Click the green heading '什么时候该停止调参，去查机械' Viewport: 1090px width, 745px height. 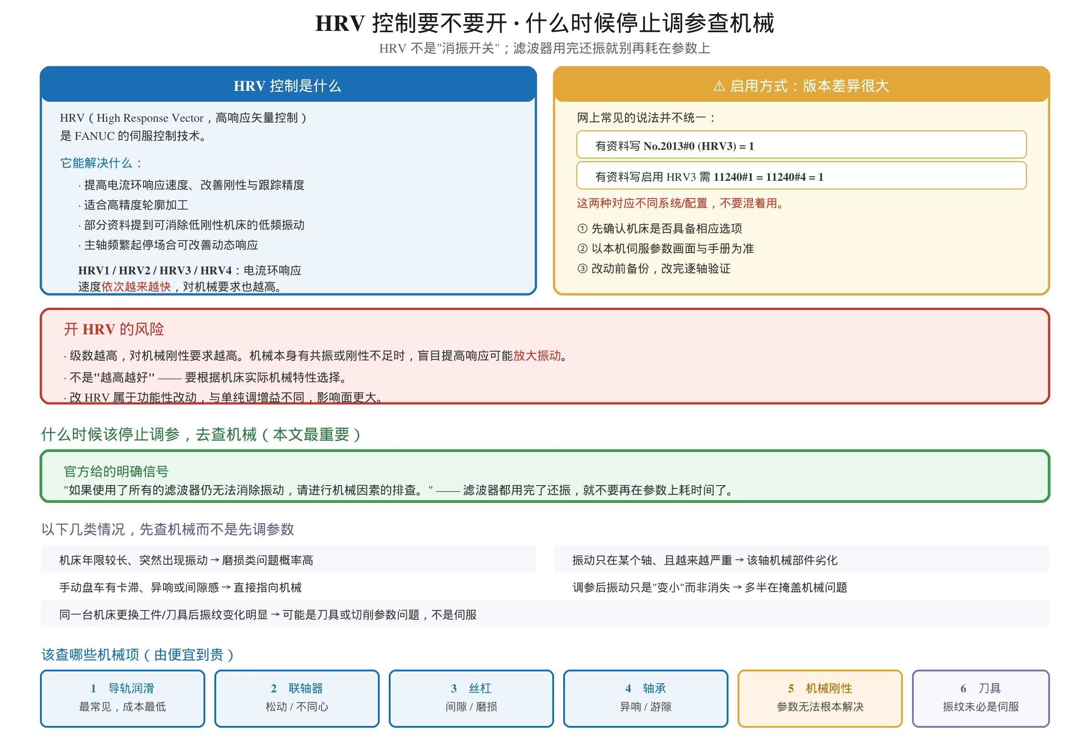tap(201, 434)
